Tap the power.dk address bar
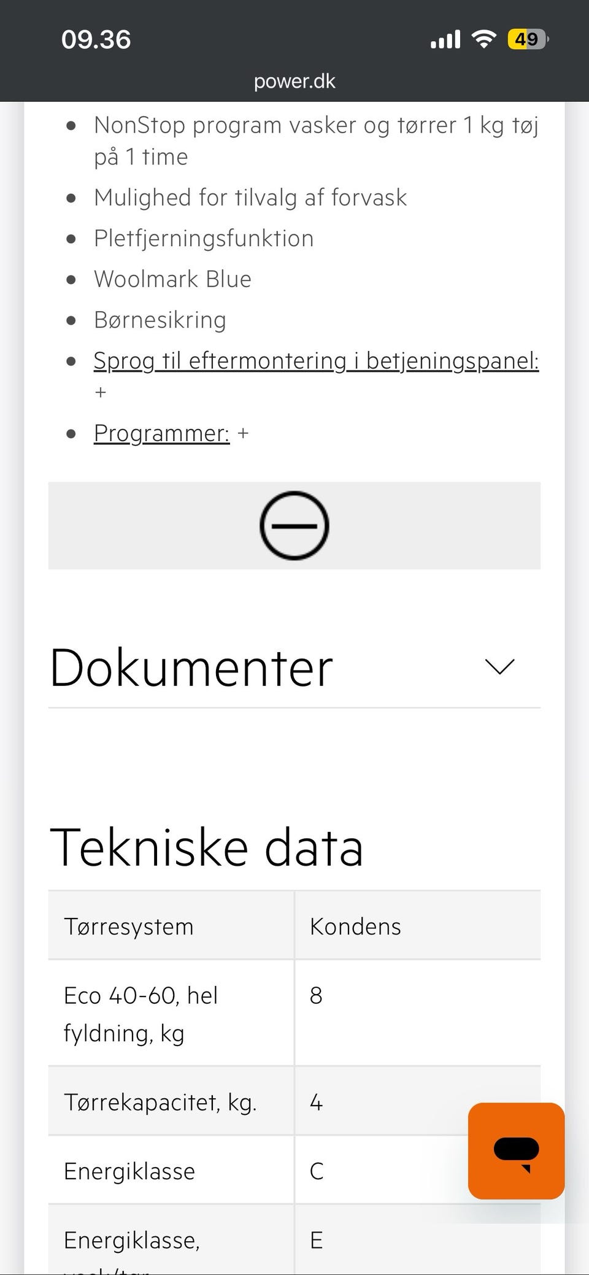Screen dimensions: 589x1275 294,81
